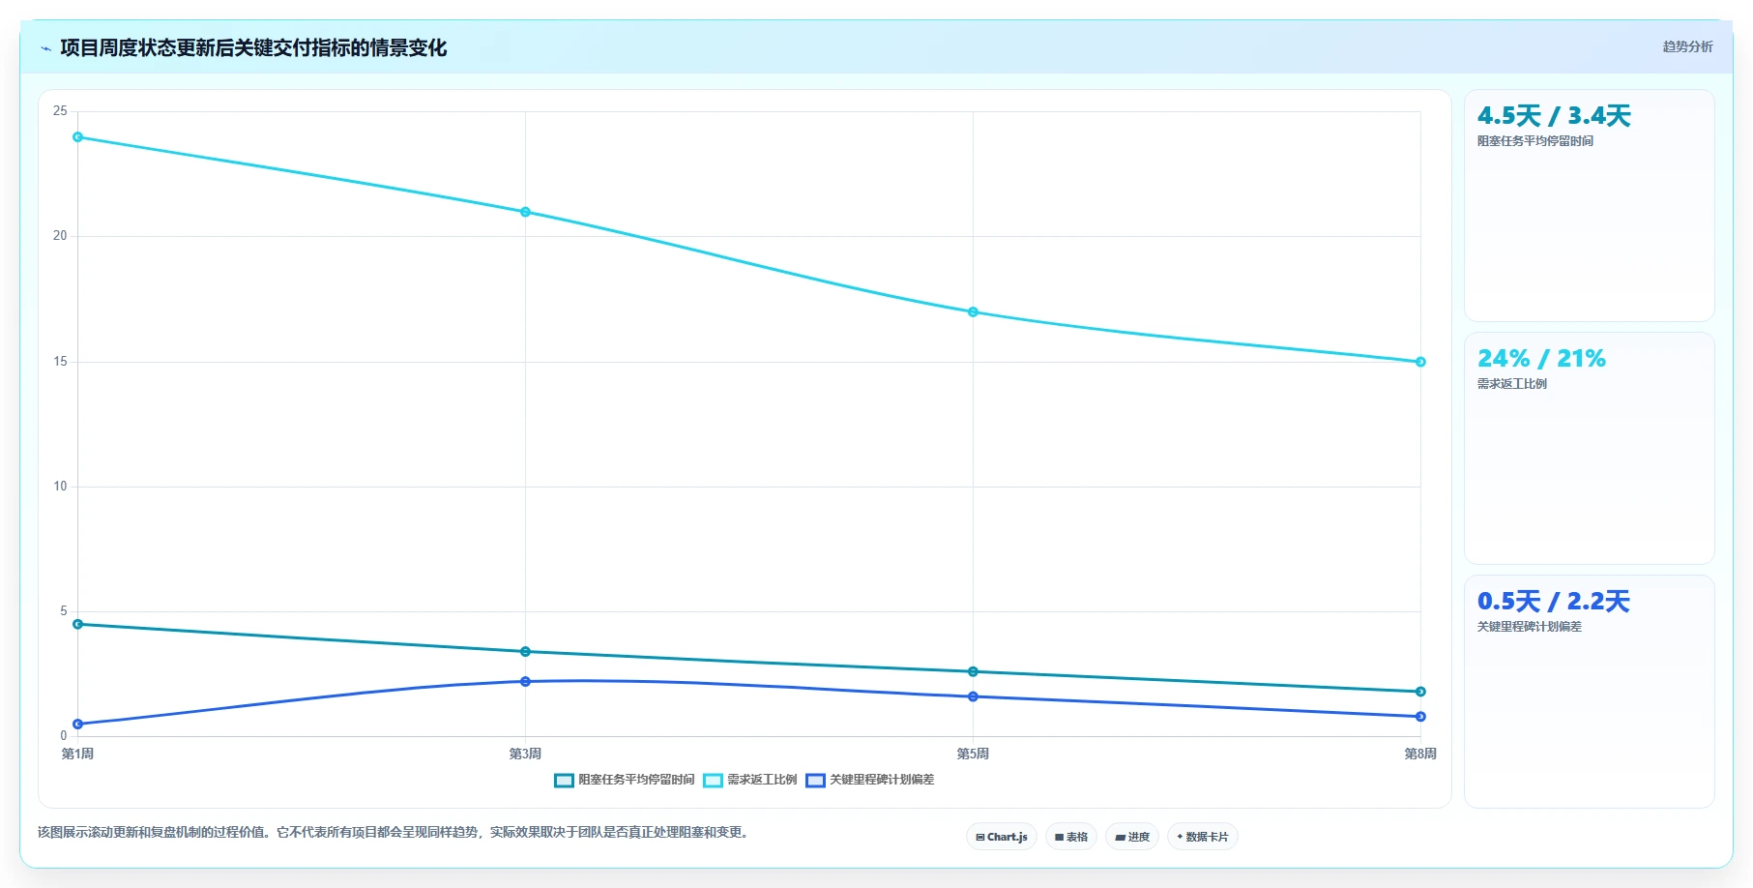The height and width of the screenshot is (888, 1753).
Task: Click the 24% / 21% metric value
Action: (x=1541, y=359)
